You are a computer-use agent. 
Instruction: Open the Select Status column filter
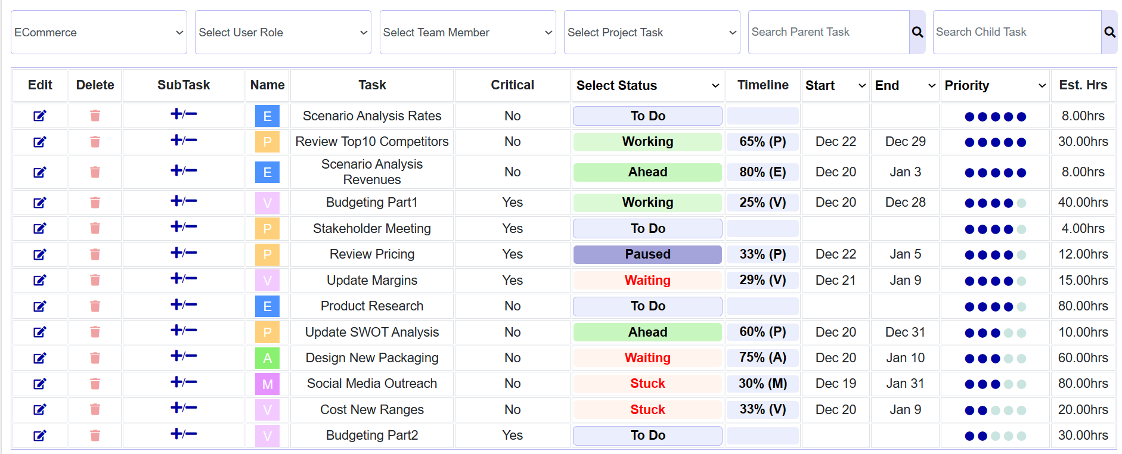point(647,86)
